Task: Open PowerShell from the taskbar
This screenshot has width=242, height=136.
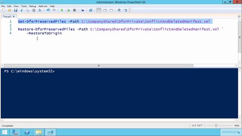Action: (x=27, y=132)
